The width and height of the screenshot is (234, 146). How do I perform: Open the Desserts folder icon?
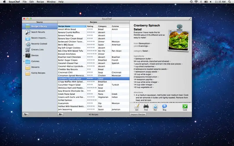pos(28,67)
